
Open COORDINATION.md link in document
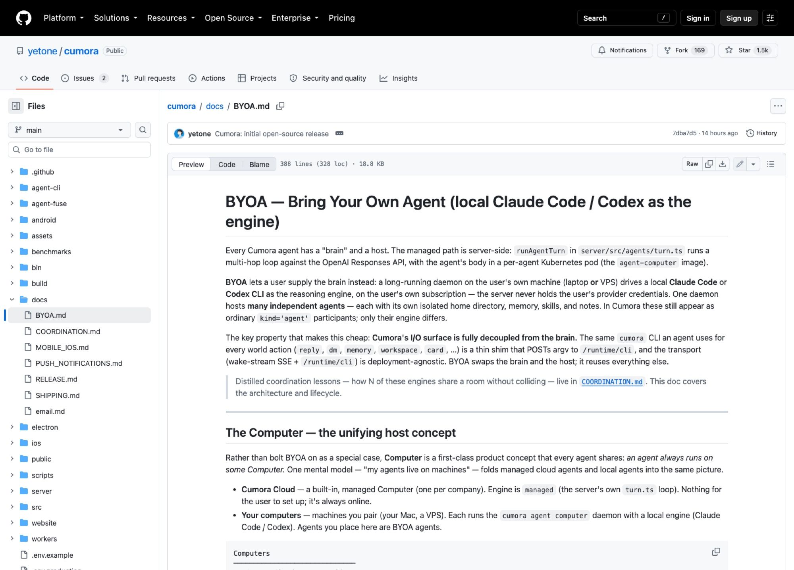pos(612,382)
